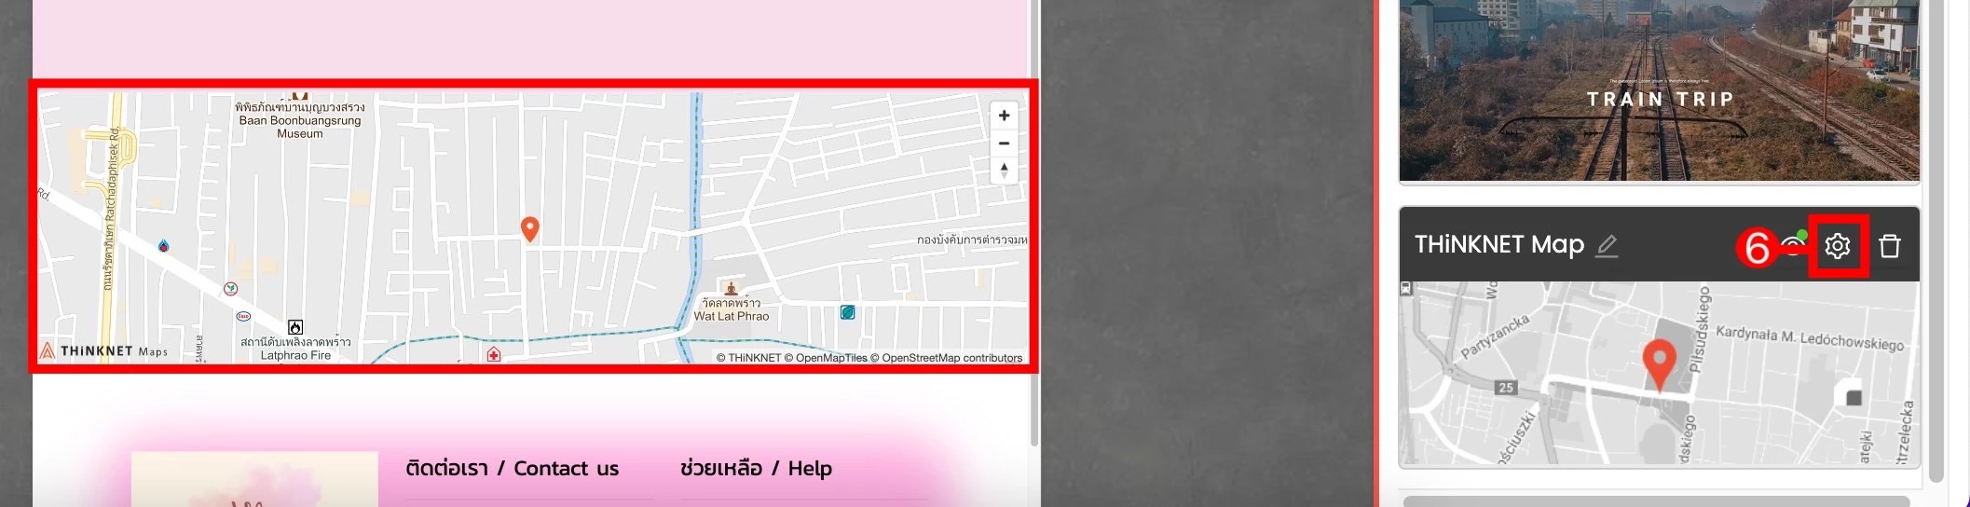
Task: Zoom out on the THiNKNET map
Action: 1004,143
